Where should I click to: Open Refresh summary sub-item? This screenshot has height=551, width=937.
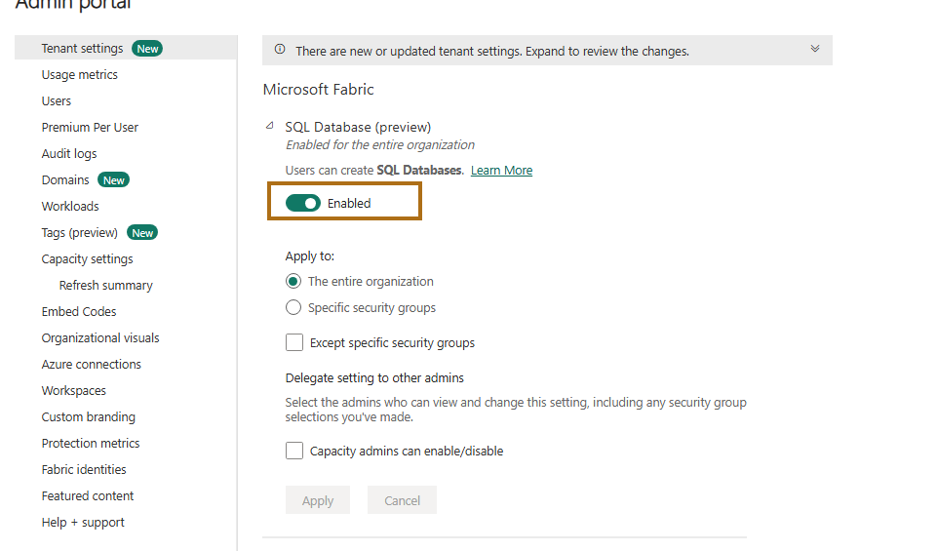pos(105,285)
